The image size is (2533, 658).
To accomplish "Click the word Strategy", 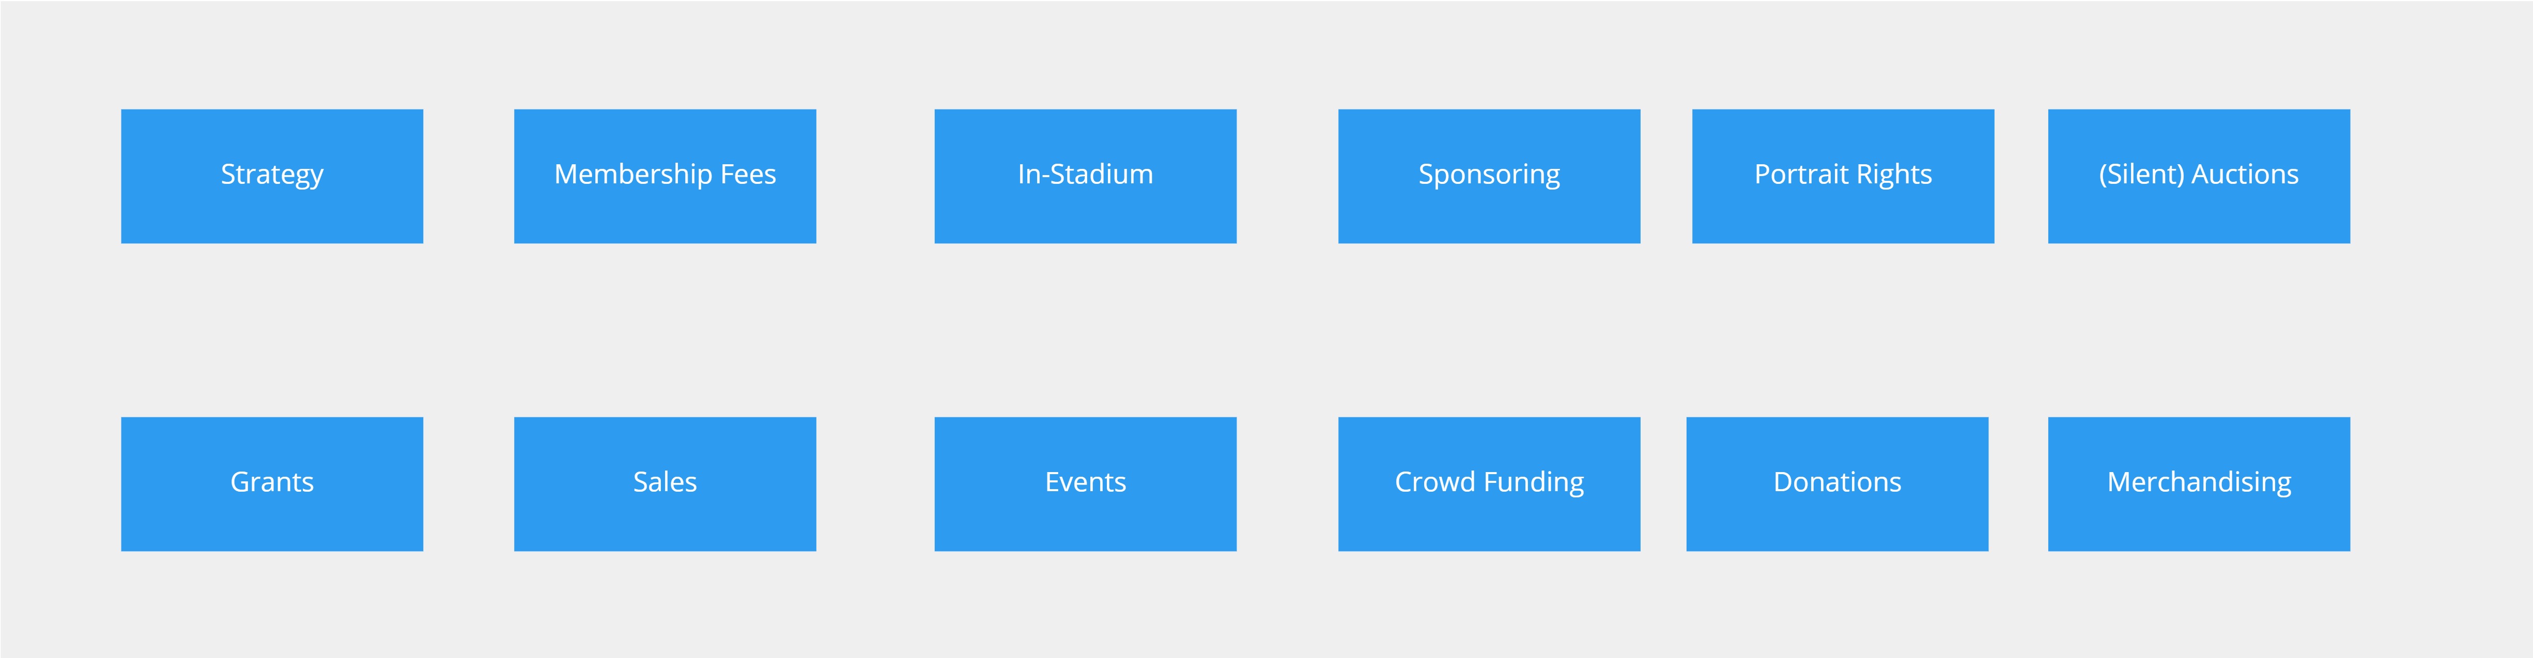I will 272,175.
